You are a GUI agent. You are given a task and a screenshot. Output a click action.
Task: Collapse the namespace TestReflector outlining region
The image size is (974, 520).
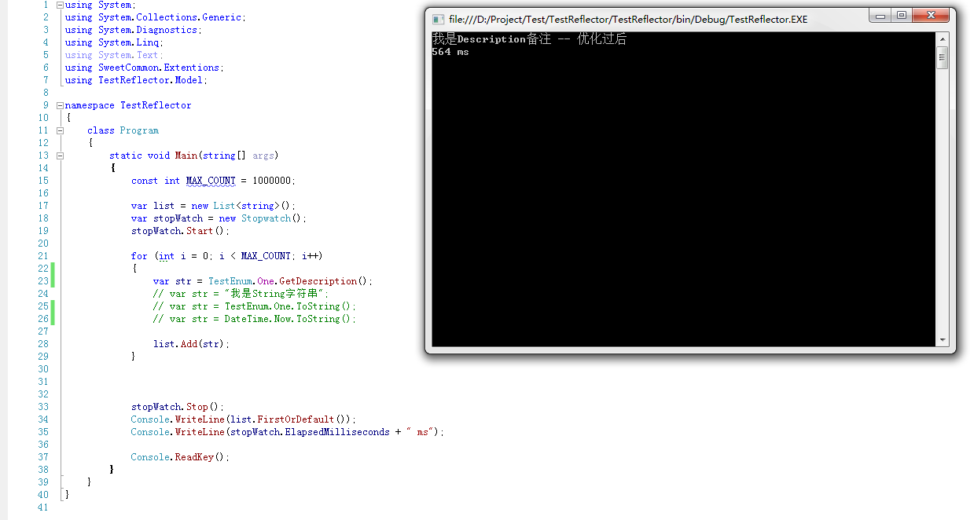coord(61,105)
